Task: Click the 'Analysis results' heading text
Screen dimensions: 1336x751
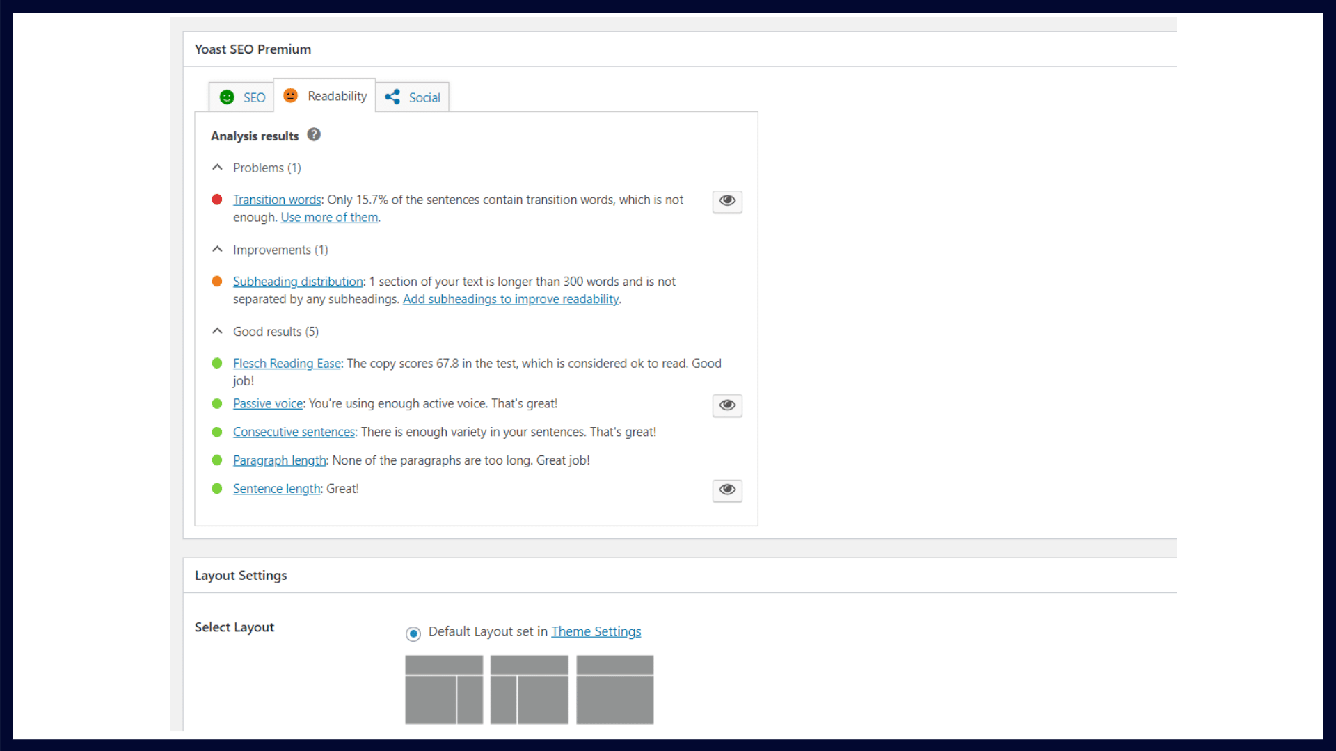Action: click(255, 136)
